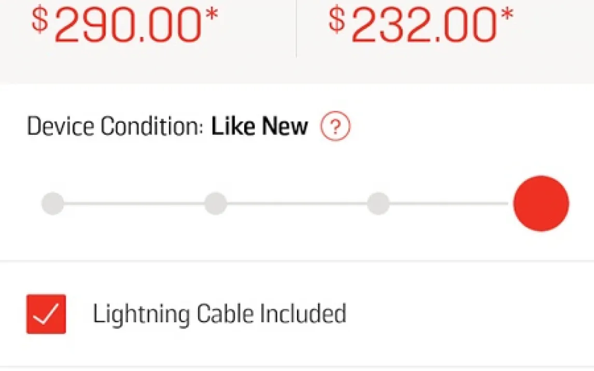
Task: Select the second gray condition slider stop
Action: pos(216,204)
